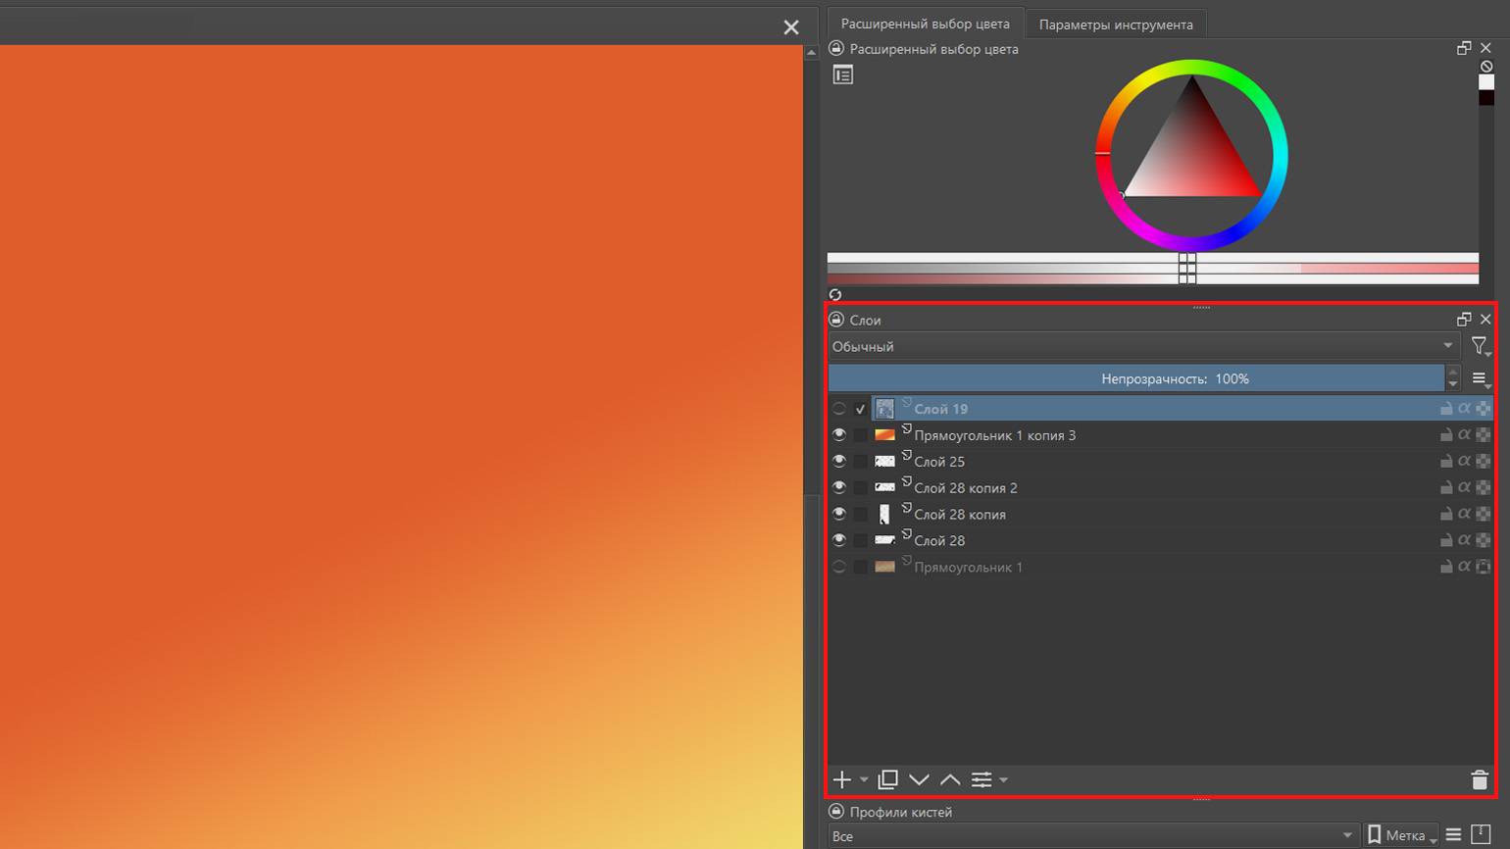Delete layer with the trash icon
Viewport: 1510px width, 849px height.
tap(1480, 779)
